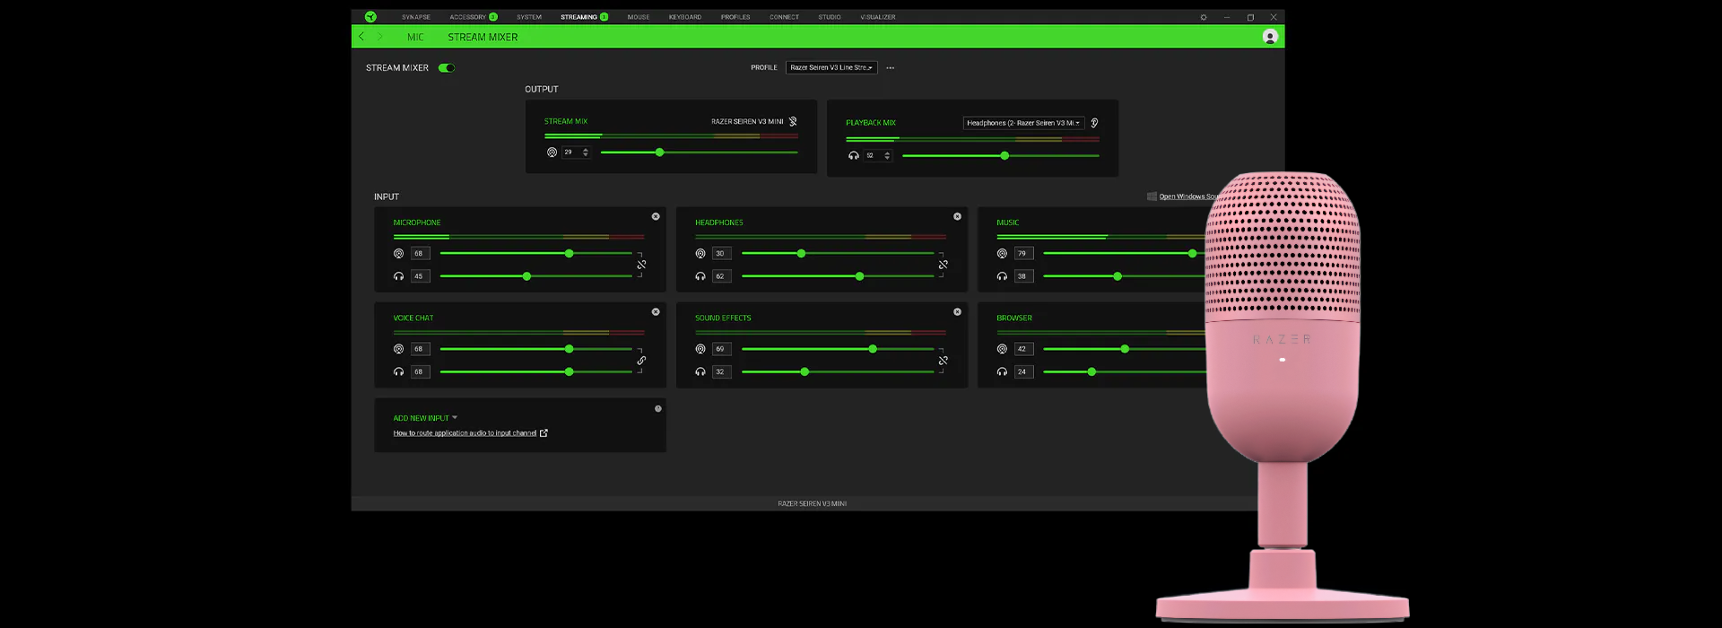Open the help icon in Add New Input
Viewport: 1722px width, 628px height.
657,409
